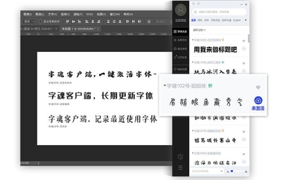Click the blue cloud activate icon for 字魂102号
Screen dimensions: 306x180
pyautogui.click(x=258, y=100)
